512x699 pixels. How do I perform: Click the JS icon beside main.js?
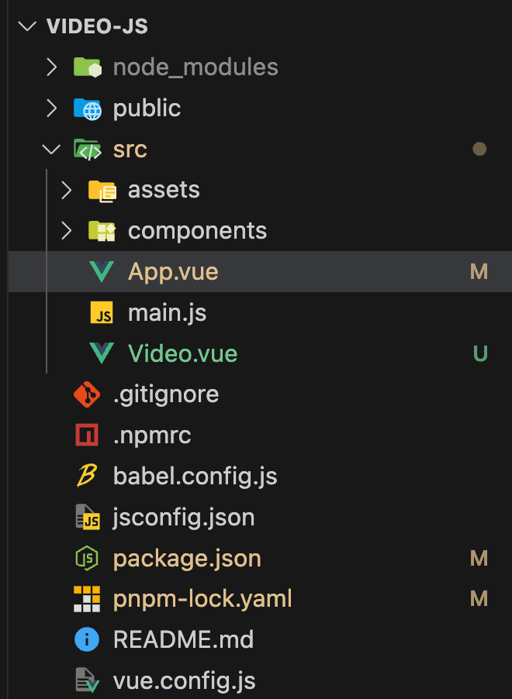pyautogui.click(x=102, y=313)
